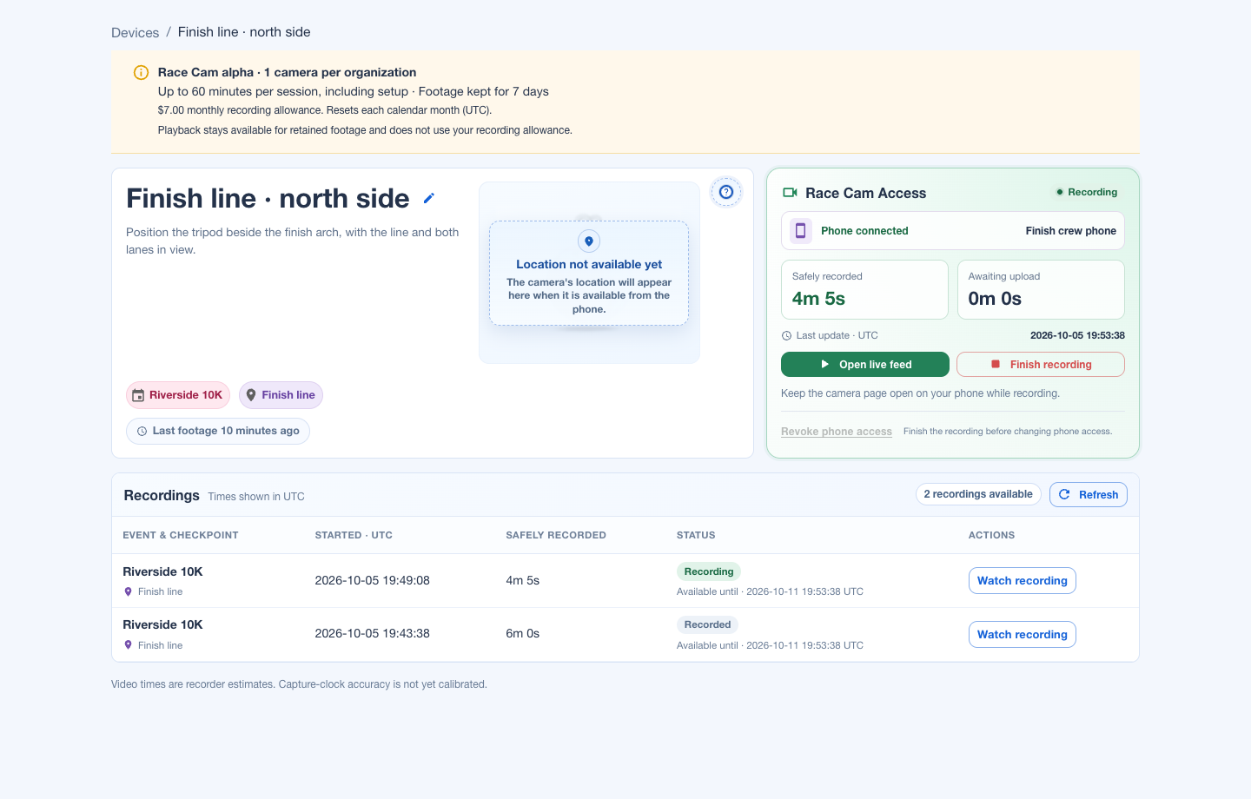Click the Finish crew phone label
The height and width of the screenshot is (799, 1251).
click(x=1071, y=231)
